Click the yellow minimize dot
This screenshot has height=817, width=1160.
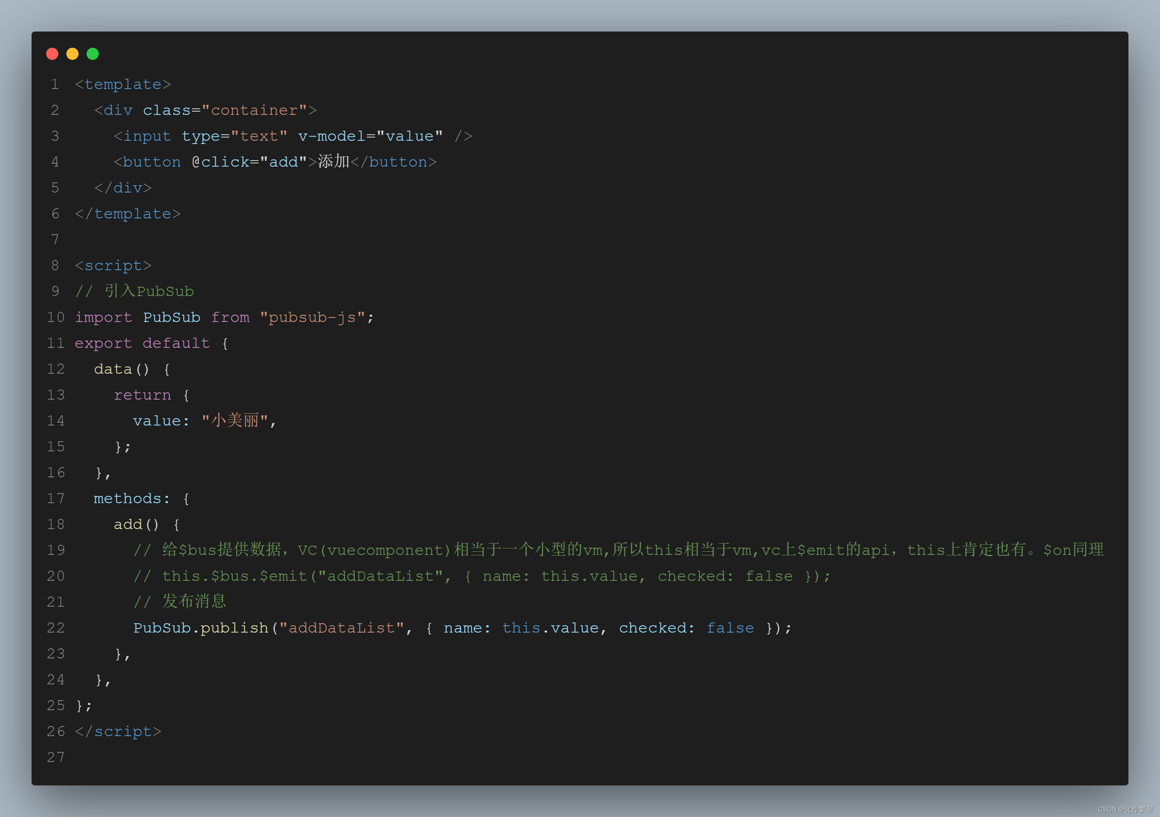72,54
